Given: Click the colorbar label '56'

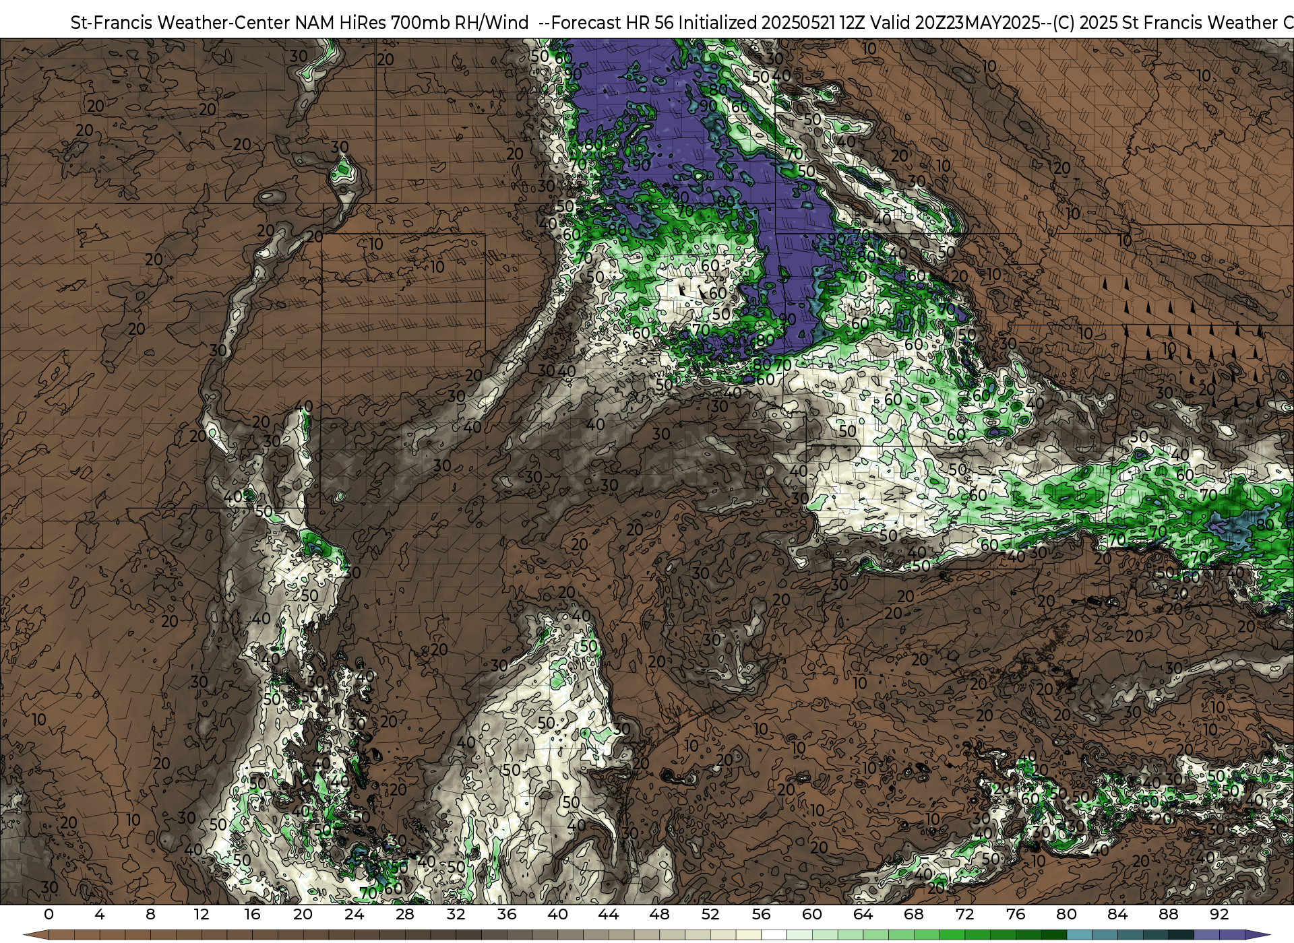Looking at the screenshot, I should [x=762, y=914].
